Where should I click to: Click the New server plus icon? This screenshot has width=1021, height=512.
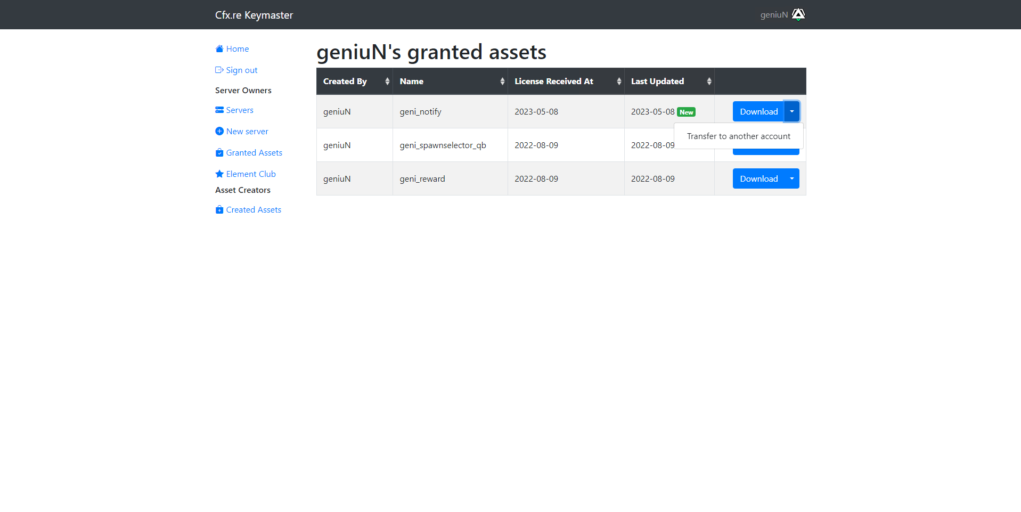[219, 132]
